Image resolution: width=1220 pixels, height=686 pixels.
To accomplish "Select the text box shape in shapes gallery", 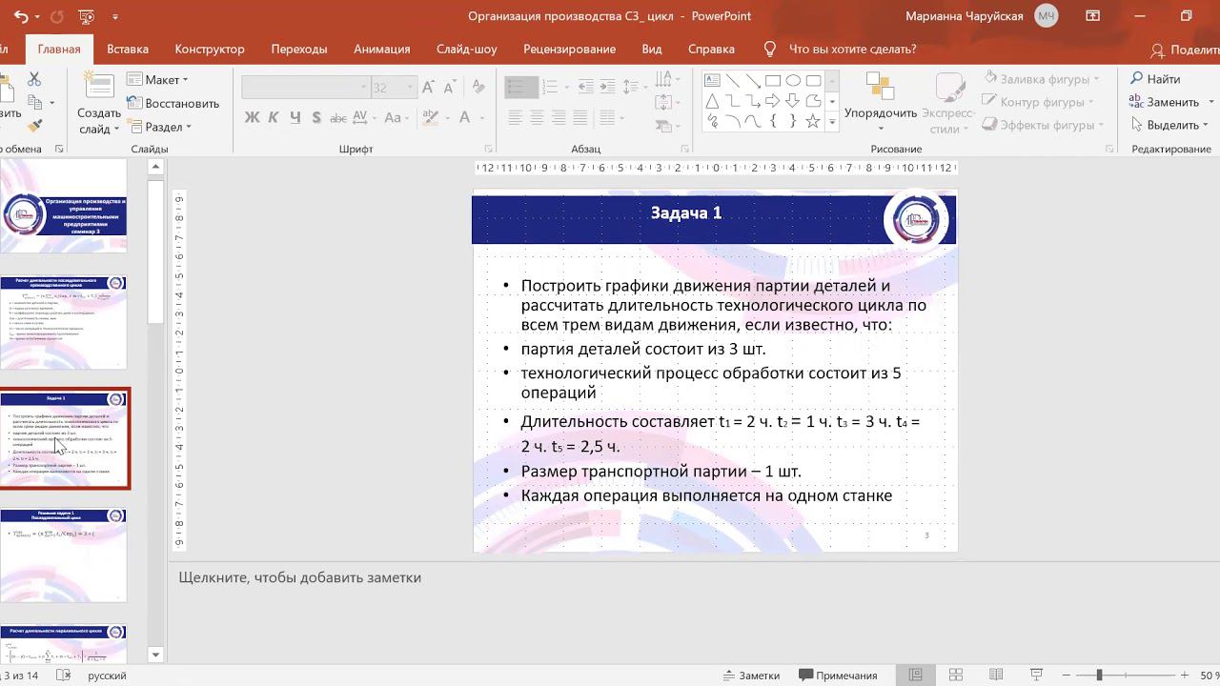I will [712, 81].
